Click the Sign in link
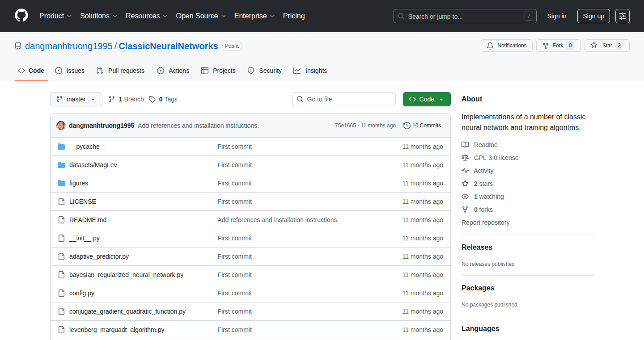The height and width of the screenshot is (340, 644). pyautogui.click(x=557, y=16)
